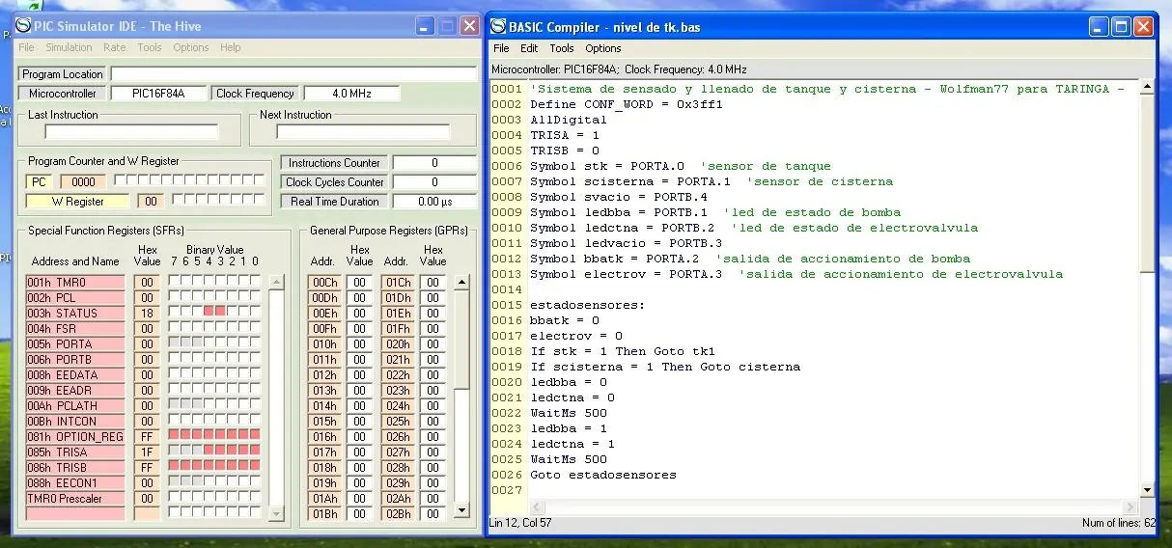
Task: Click the PIC Simulator IDE title bar icon
Action: tap(23, 26)
